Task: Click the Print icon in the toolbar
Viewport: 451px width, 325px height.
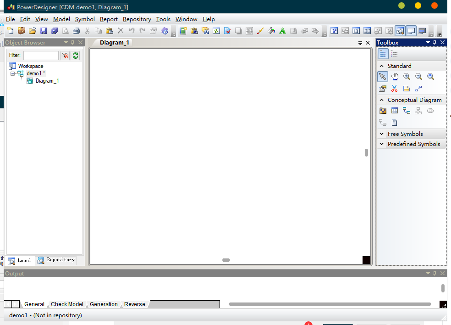Action: tap(77, 31)
